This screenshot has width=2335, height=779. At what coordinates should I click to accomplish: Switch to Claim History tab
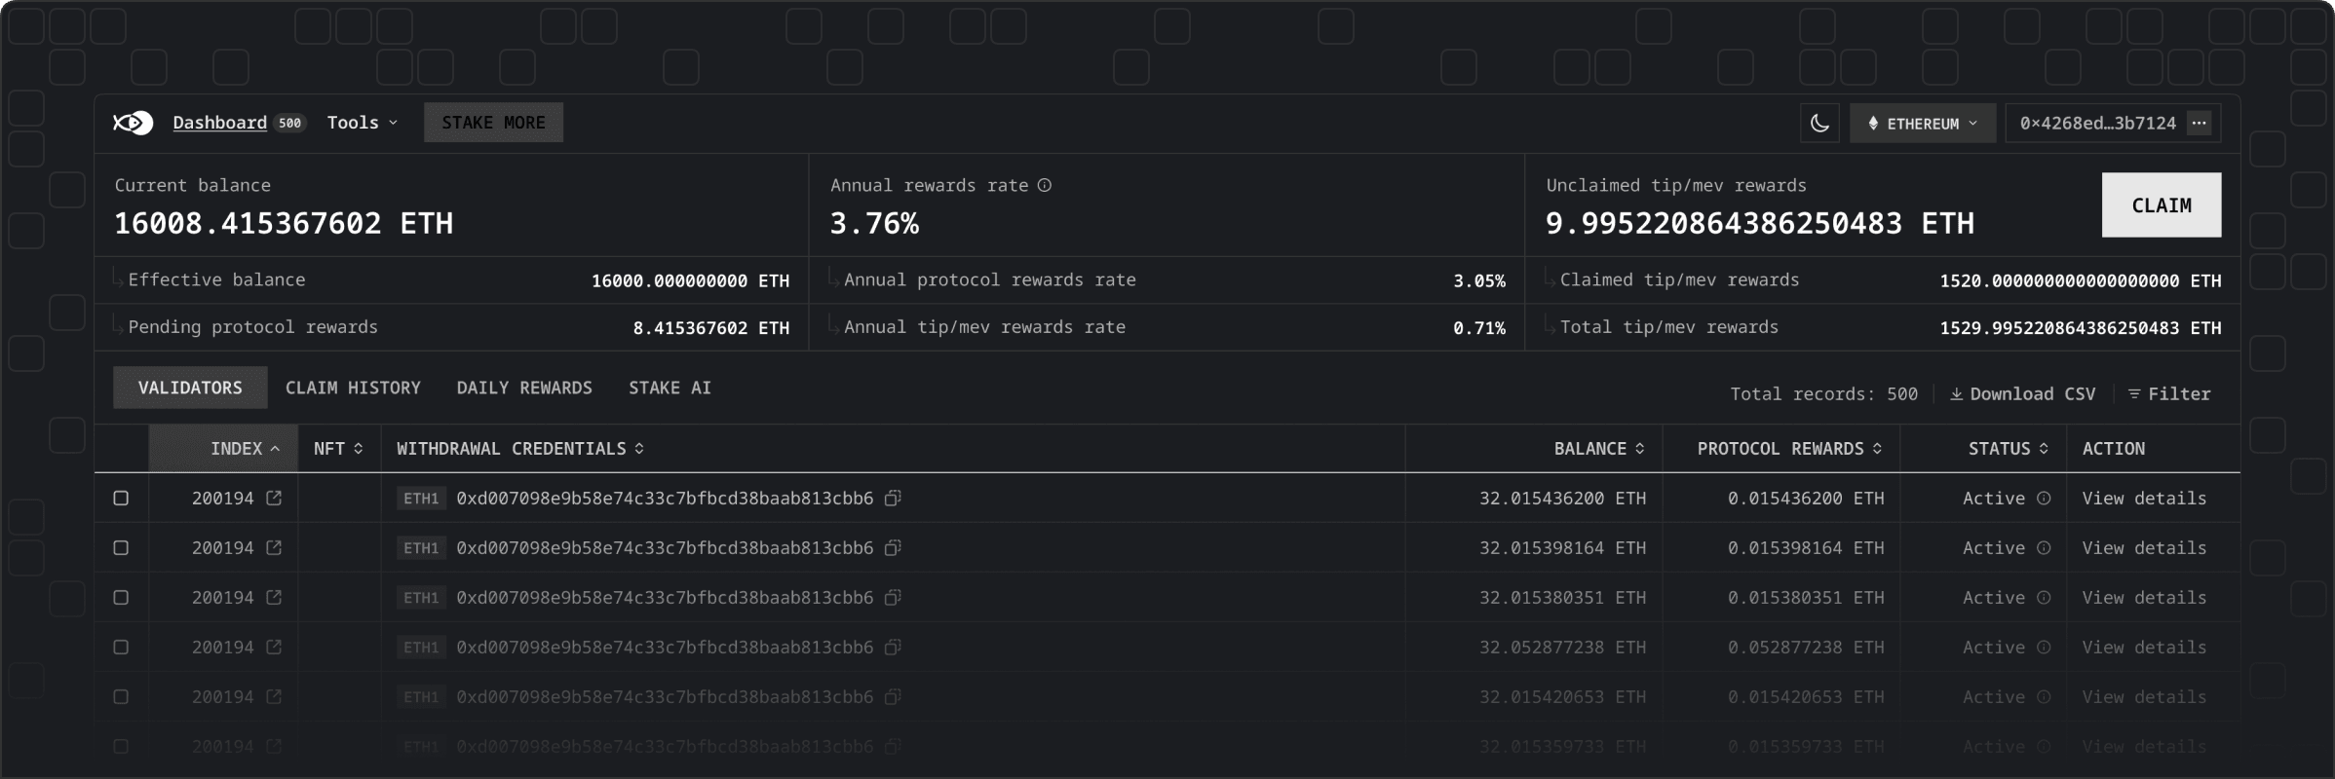[x=353, y=388]
